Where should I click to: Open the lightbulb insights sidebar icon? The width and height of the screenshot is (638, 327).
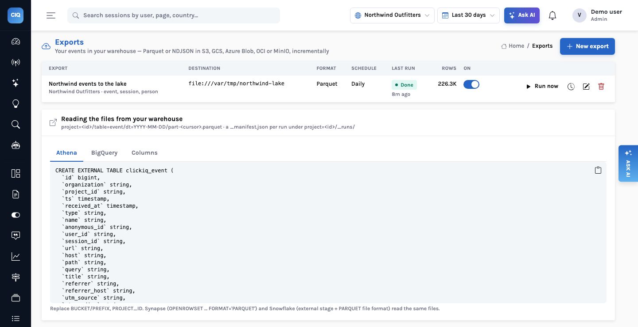coord(16,104)
